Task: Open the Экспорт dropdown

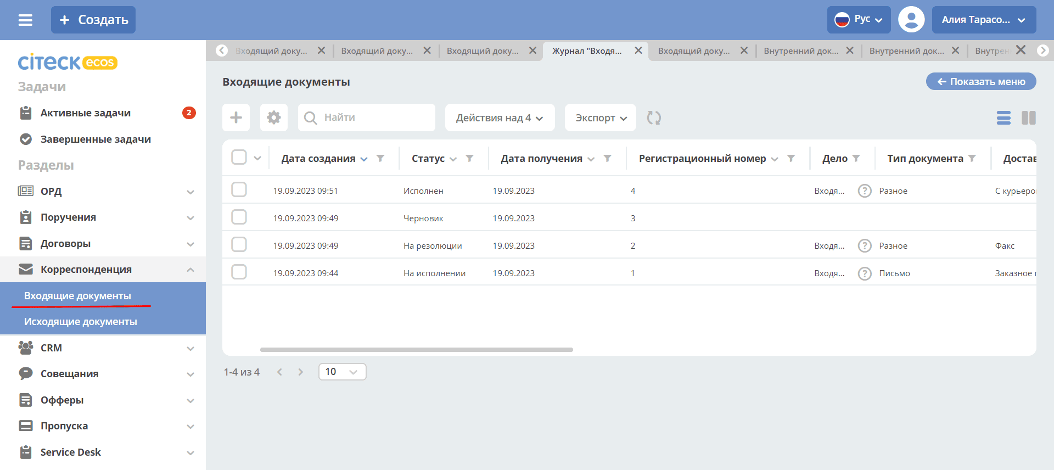Action: click(601, 117)
